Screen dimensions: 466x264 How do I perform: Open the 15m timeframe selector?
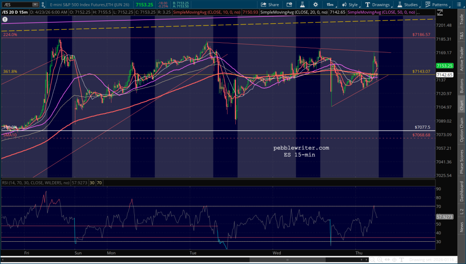pos(329,5)
